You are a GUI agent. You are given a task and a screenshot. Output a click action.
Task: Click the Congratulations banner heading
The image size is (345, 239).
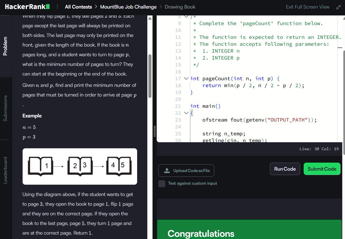(201, 234)
